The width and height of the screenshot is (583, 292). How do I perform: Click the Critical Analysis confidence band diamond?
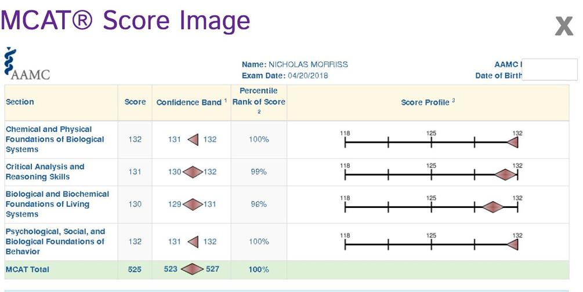point(193,172)
